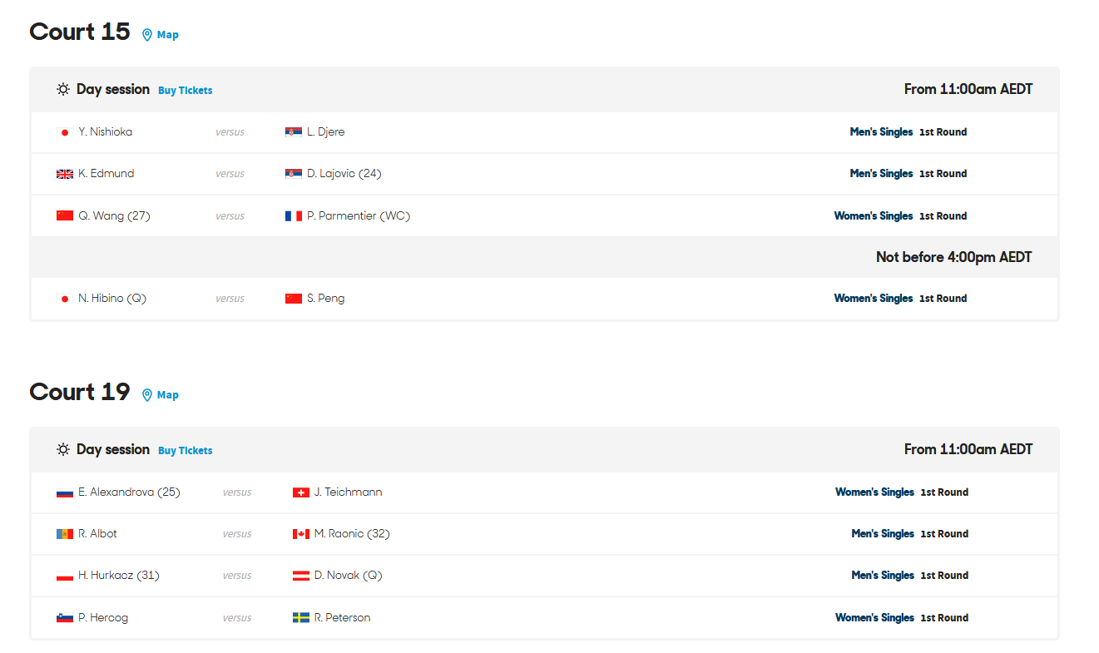Select player E. Alexandrova (25)
Screen dimensions: 1099x653
click(x=129, y=492)
